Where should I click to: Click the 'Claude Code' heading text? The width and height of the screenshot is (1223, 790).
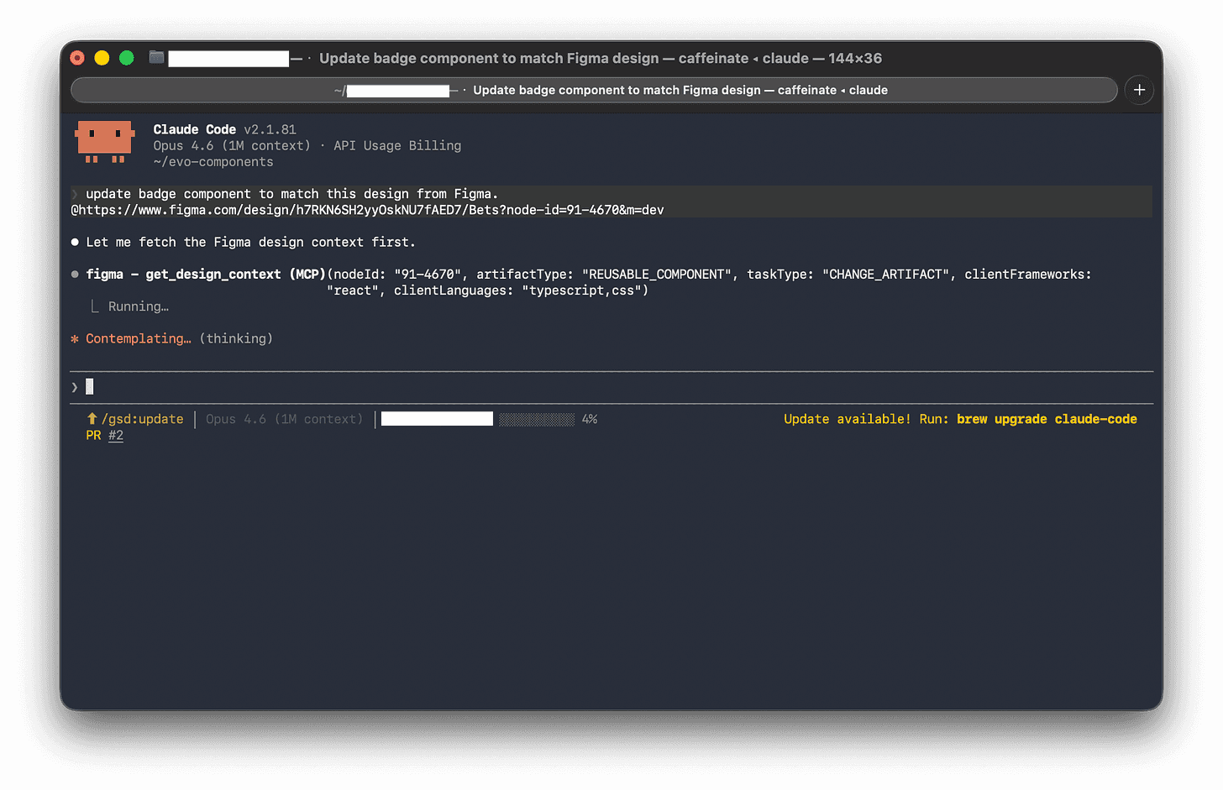(194, 129)
